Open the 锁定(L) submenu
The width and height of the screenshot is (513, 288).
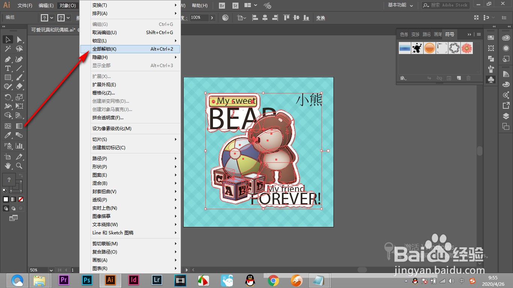[x=130, y=40]
